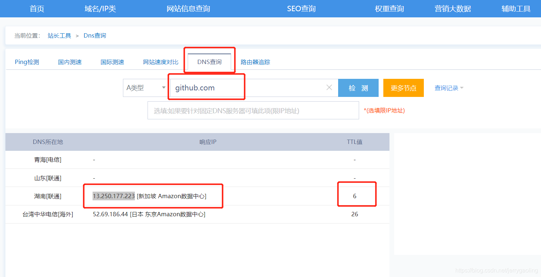The width and height of the screenshot is (541, 277).
Task: Click the TTL value 6
Action: click(x=354, y=196)
